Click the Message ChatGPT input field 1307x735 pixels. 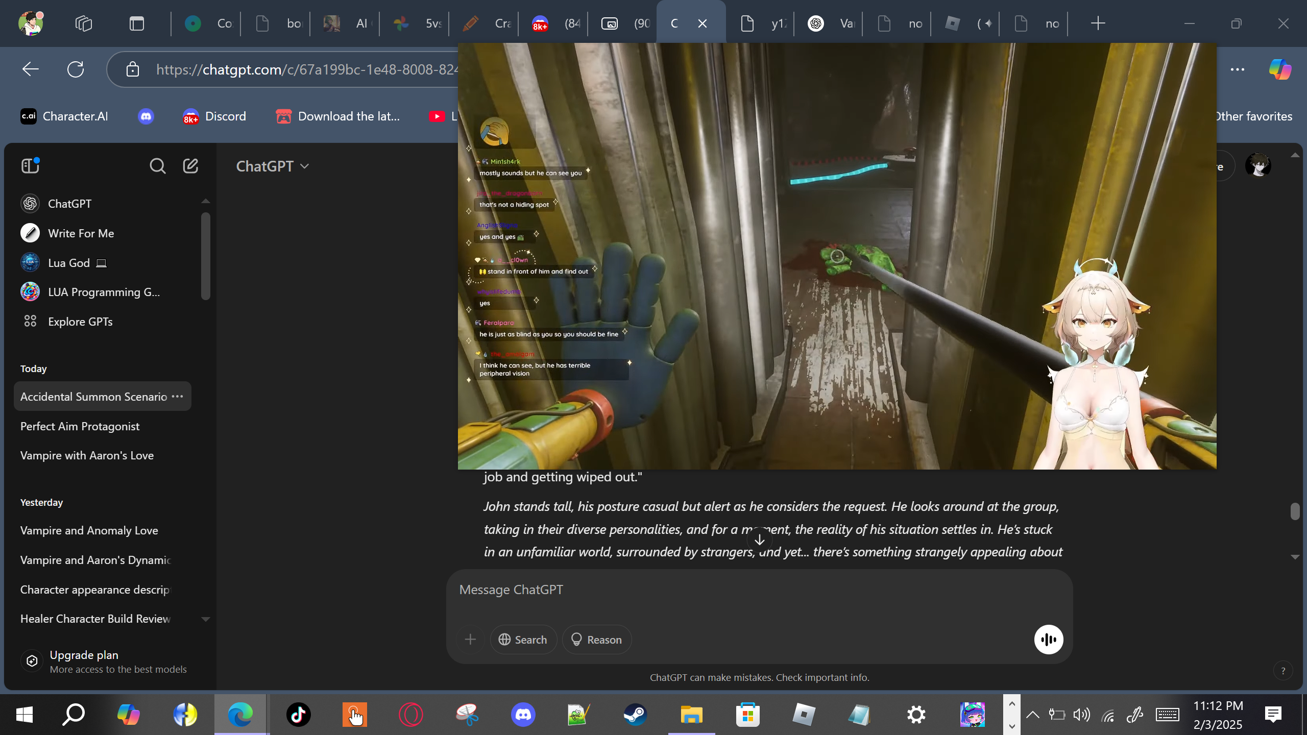759,590
